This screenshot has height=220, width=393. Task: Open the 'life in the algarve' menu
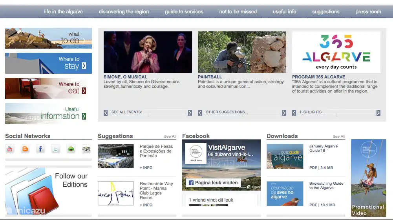click(x=64, y=12)
